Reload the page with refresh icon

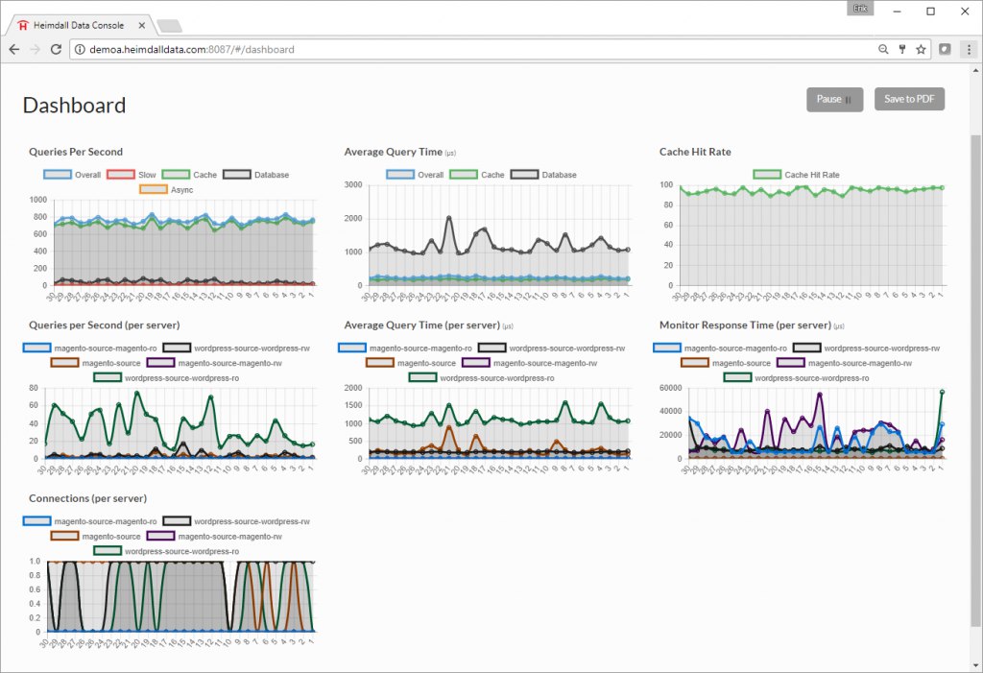tap(56, 50)
